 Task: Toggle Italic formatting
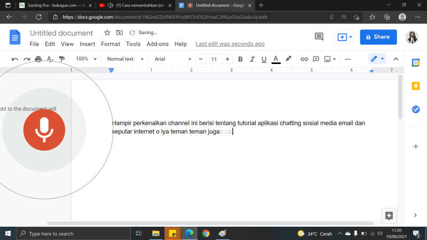point(252,59)
